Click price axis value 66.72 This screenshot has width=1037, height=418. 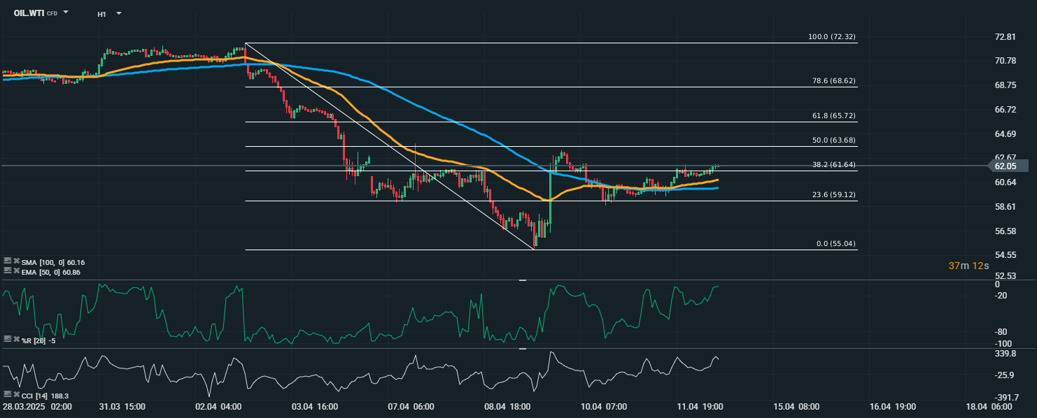pyautogui.click(x=1005, y=110)
